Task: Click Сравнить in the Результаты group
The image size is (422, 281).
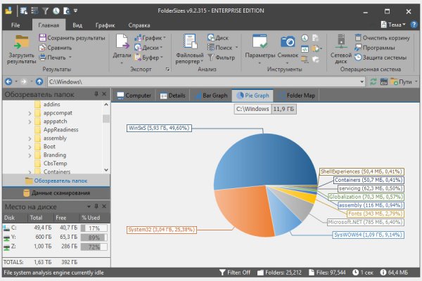Action: tap(56, 48)
